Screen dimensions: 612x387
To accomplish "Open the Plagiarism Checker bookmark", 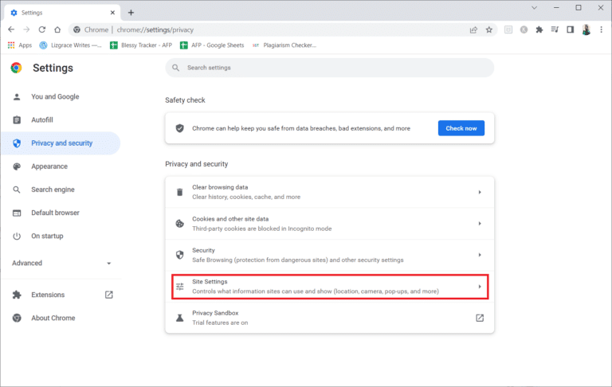I will pos(284,45).
